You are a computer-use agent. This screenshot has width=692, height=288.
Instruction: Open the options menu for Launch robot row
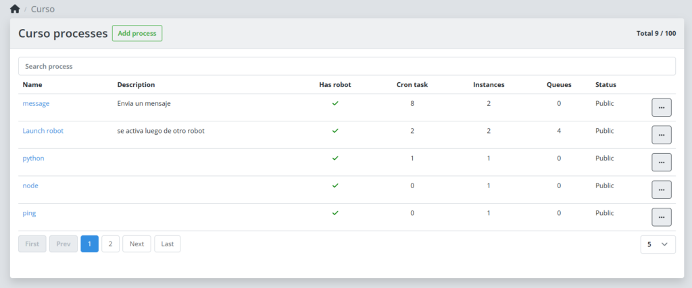(x=661, y=135)
